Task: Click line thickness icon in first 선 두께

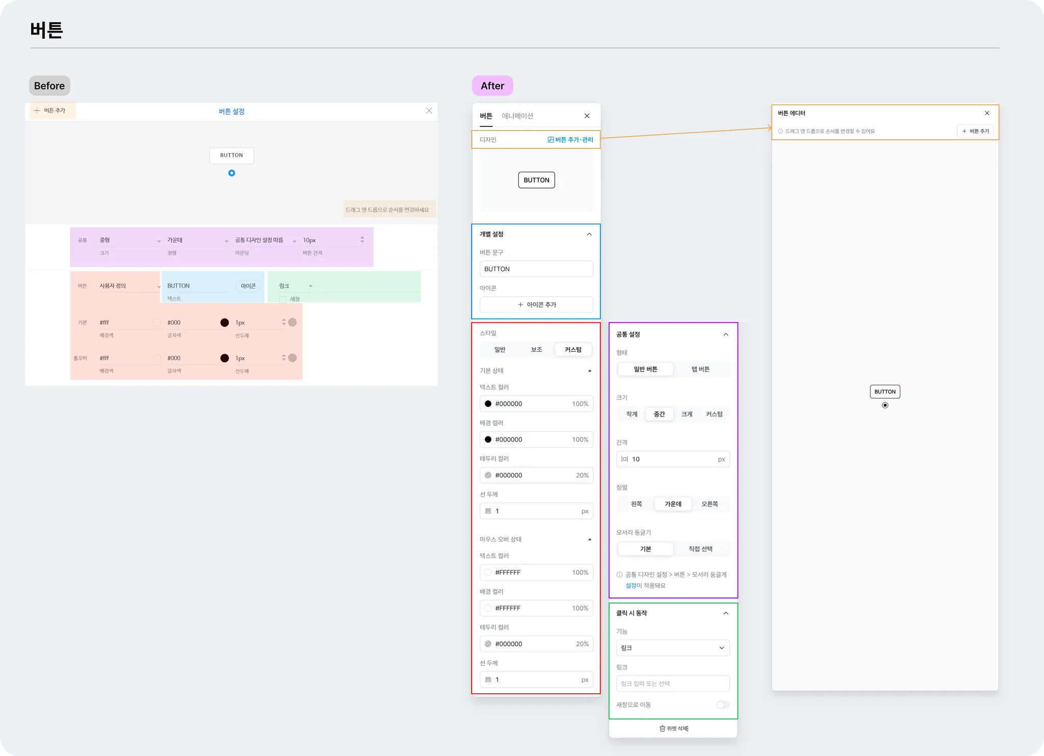Action: pyautogui.click(x=488, y=511)
